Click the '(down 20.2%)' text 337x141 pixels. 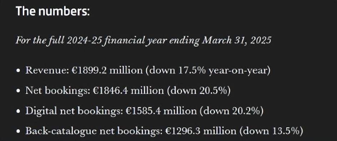(x=232, y=111)
